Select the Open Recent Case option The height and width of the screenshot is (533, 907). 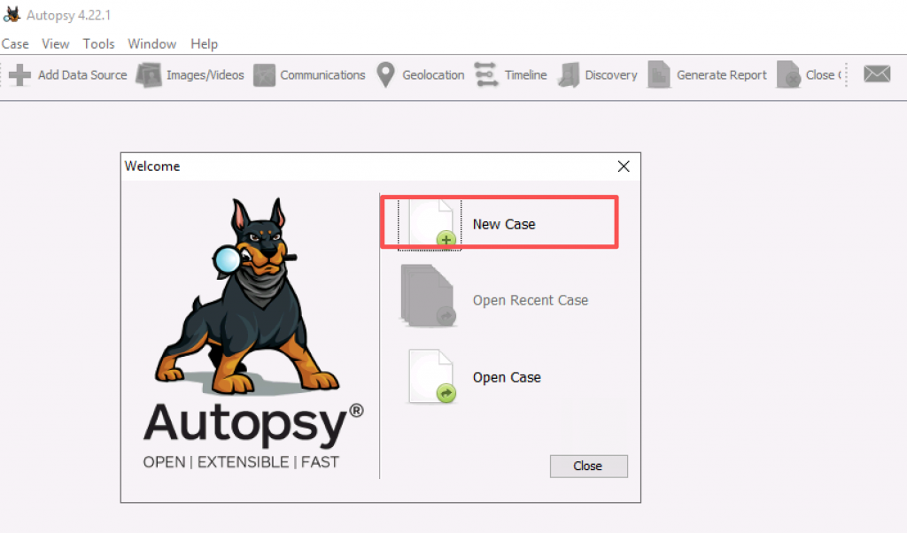click(530, 300)
